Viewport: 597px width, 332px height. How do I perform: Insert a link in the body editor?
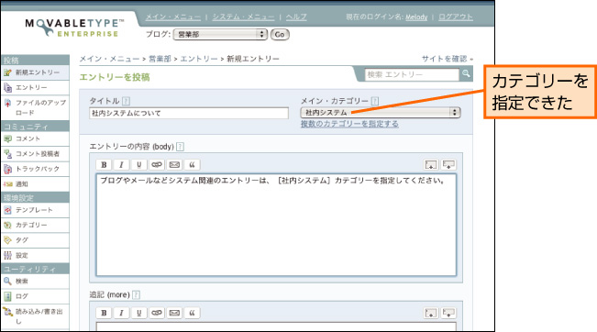tap(157, 164)
